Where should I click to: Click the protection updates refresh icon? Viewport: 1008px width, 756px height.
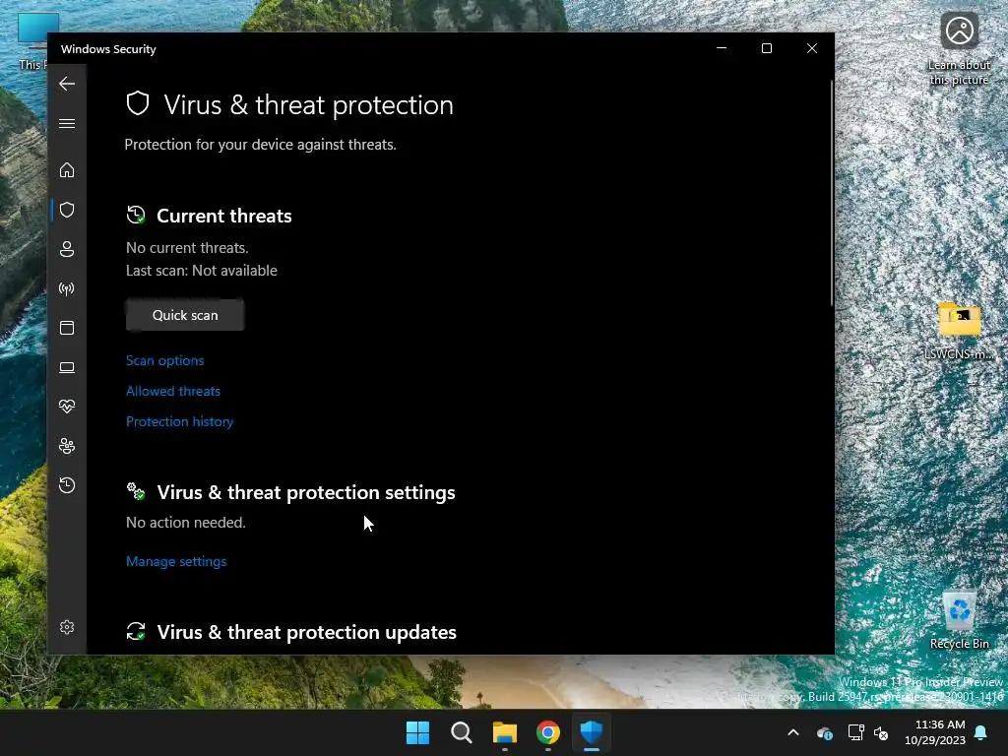pos(136,632)
